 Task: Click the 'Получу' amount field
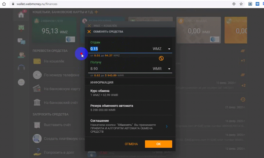pyautogui.click(x=119, y=69)
